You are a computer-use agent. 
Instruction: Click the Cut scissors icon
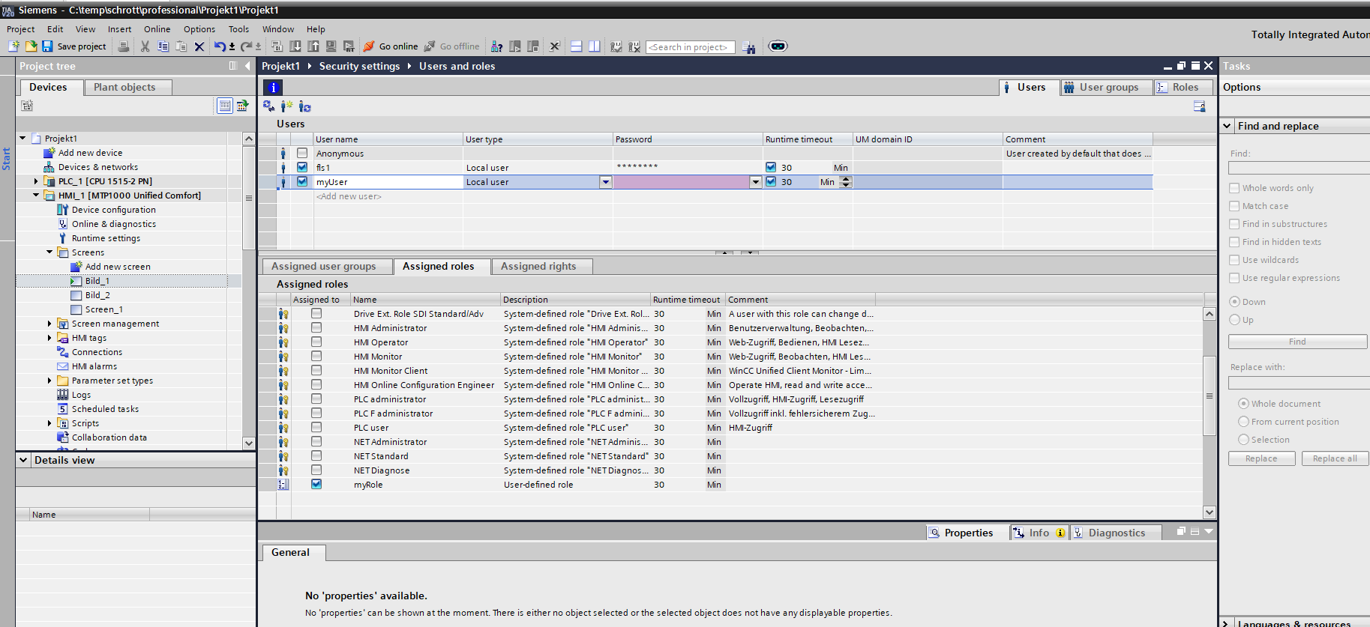(x=145, y=46)
